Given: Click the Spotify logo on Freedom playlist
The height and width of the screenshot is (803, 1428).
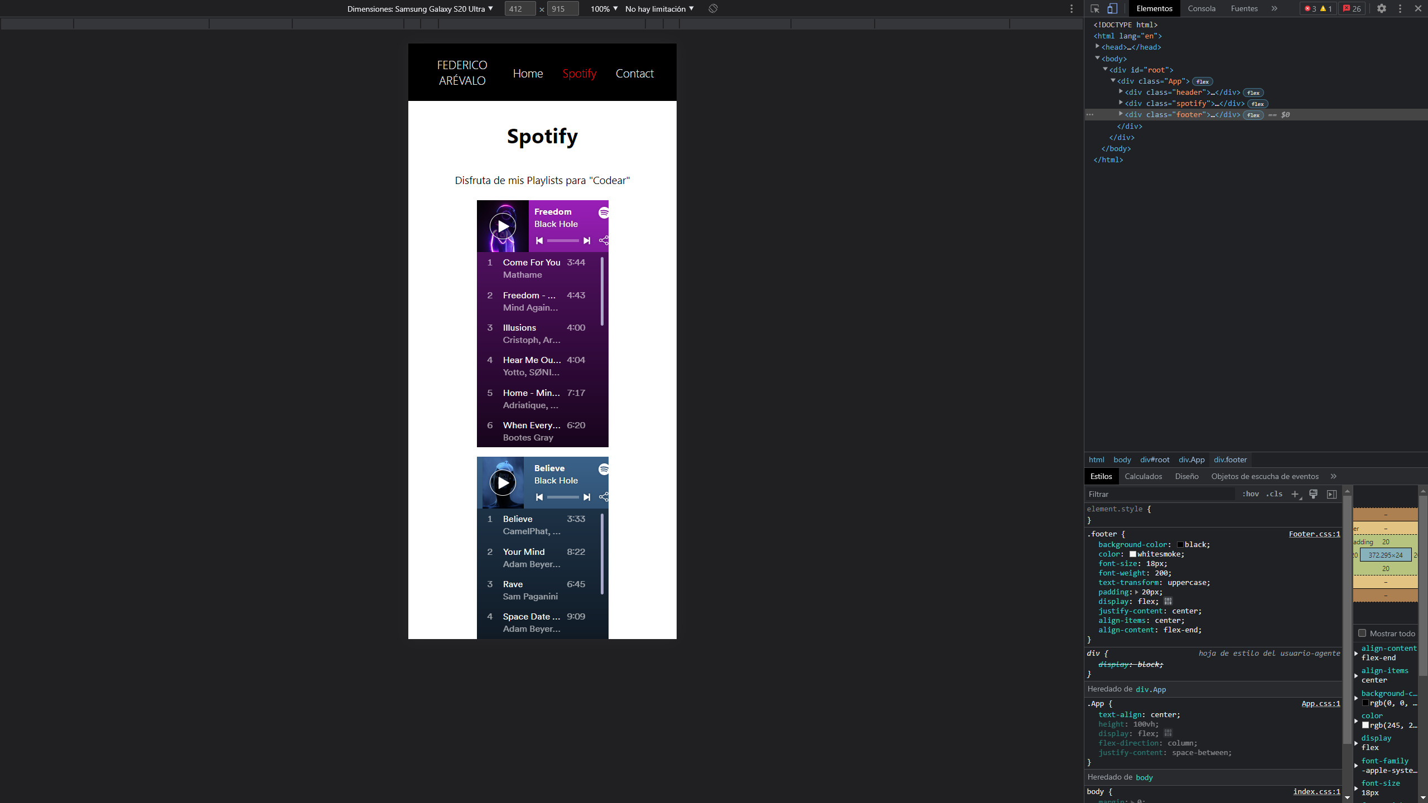Looking at the screenshot, I should [604, 212].
